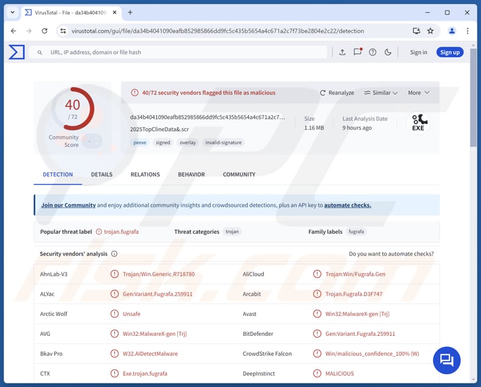Switch to the DETAILS tab
Screen dimensions: 481x387
pos(102,175)
